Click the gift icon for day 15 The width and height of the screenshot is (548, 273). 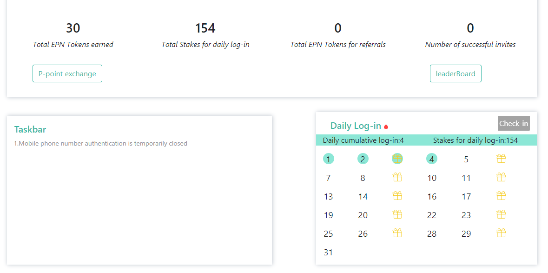[x=397, y=196]
